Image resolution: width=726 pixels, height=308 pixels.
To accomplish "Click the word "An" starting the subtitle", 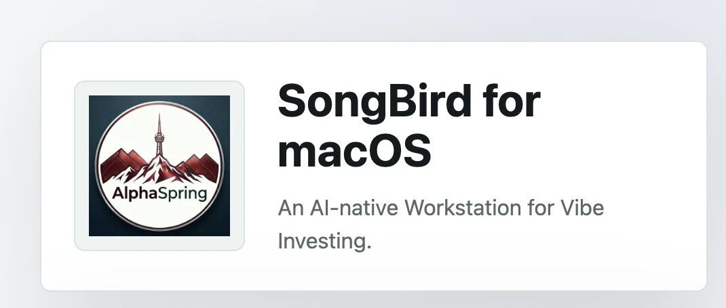I will (291, 208).
